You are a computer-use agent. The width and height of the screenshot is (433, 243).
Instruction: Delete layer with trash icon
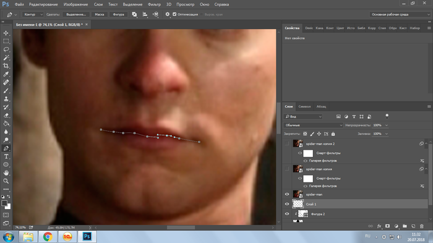coord(422,226)
